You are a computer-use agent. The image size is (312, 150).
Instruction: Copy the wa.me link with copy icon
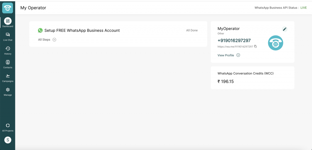click(256, 46)
